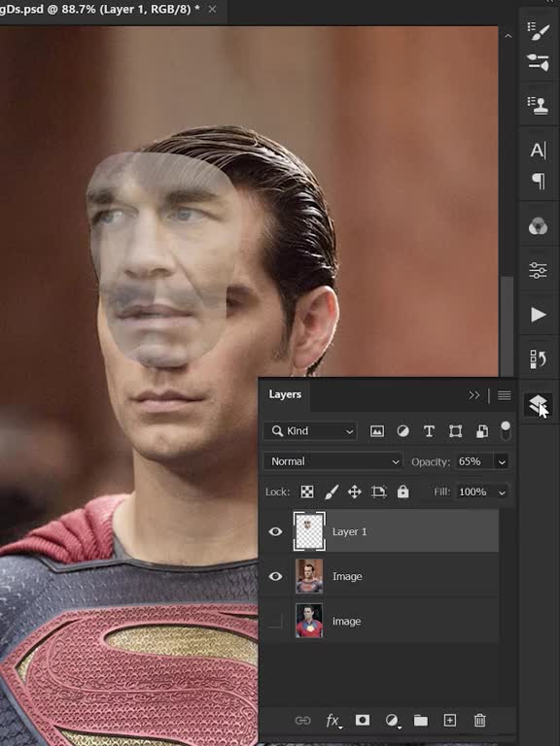Lock image pixels with brush icon
The image size is (560, 746).
pyautogui.click(x=332, y=492)
